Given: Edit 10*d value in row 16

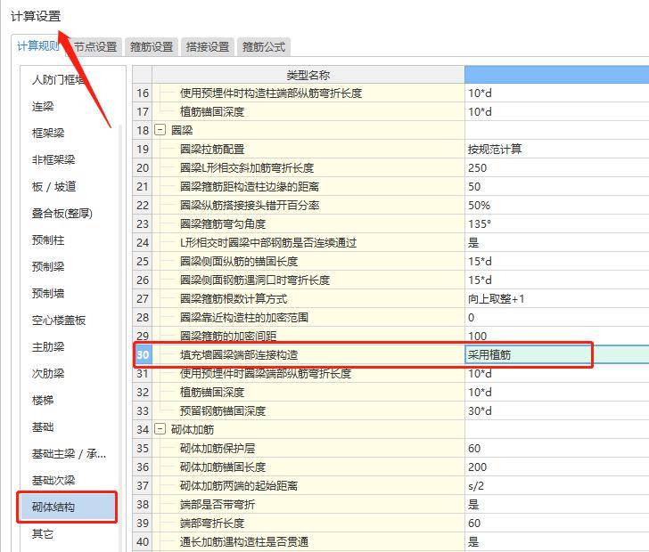Looking at the screenshot, I should click(x=556, y=93).
